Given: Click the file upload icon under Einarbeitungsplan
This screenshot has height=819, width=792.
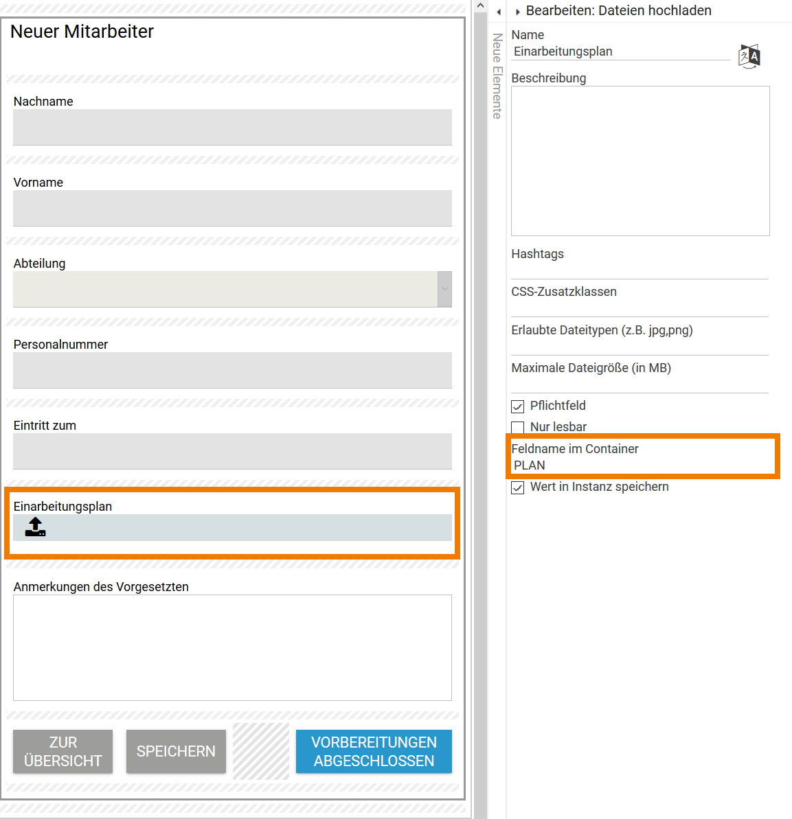Looking at the screenshot, I should click(33, 527).
